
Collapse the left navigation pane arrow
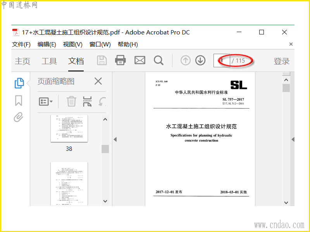(115, 140)
